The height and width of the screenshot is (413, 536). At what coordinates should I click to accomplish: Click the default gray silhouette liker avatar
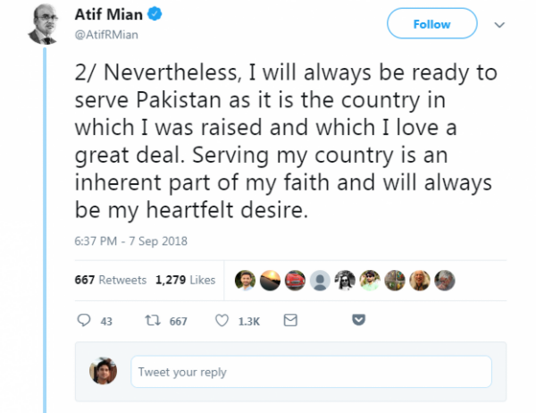pos(321,281)
